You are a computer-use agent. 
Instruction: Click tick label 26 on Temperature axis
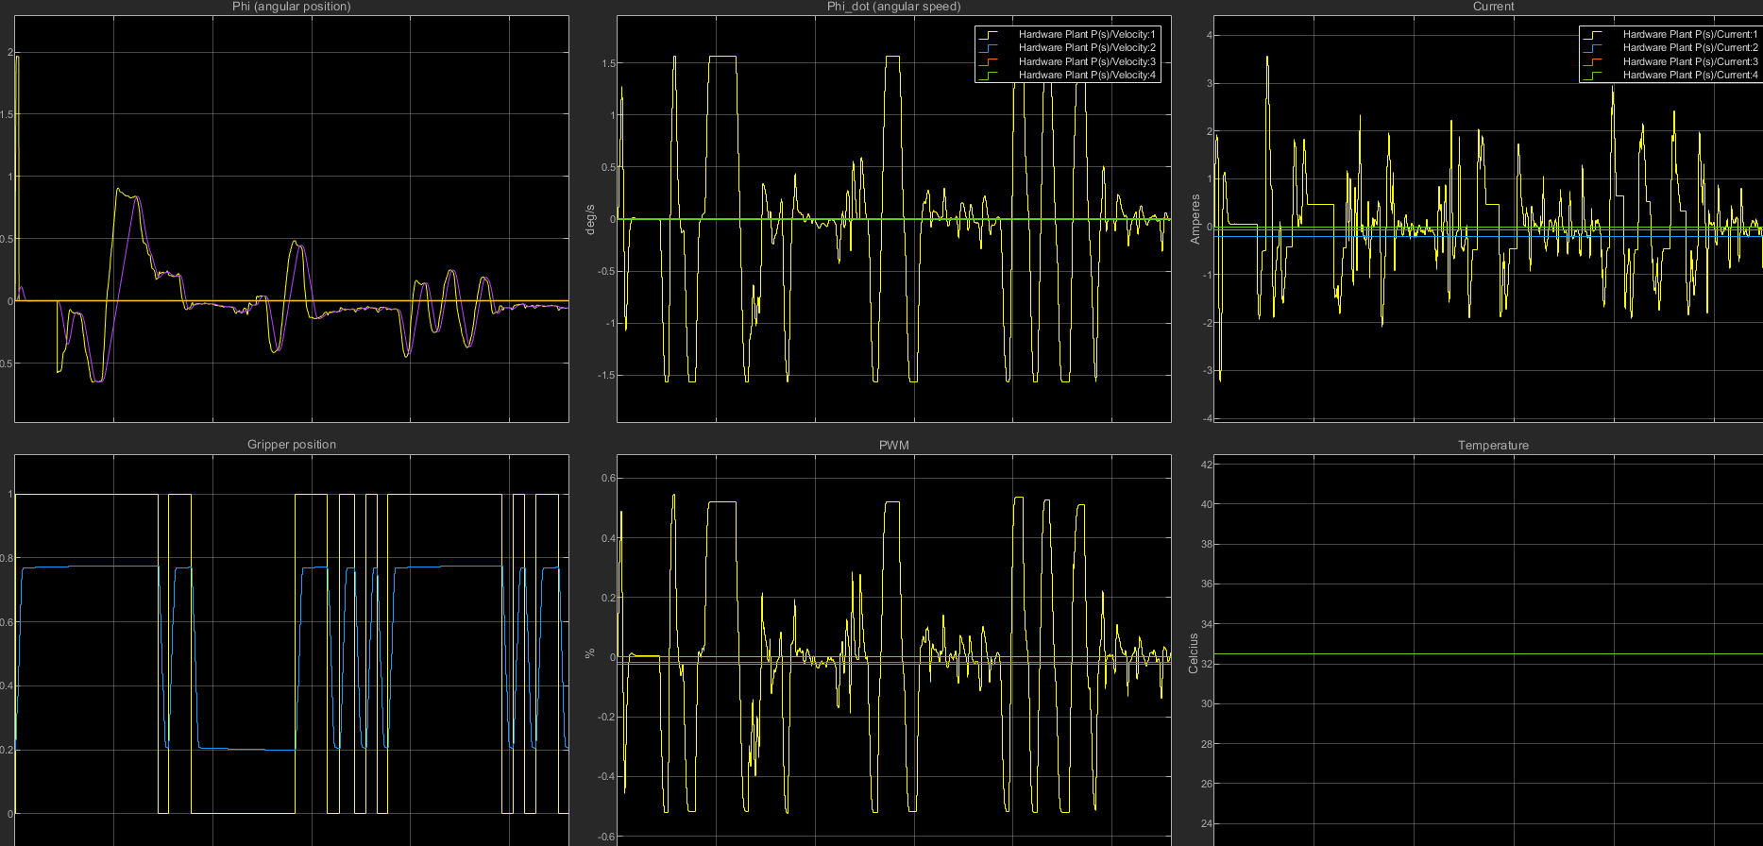(x=1206, y=784)
